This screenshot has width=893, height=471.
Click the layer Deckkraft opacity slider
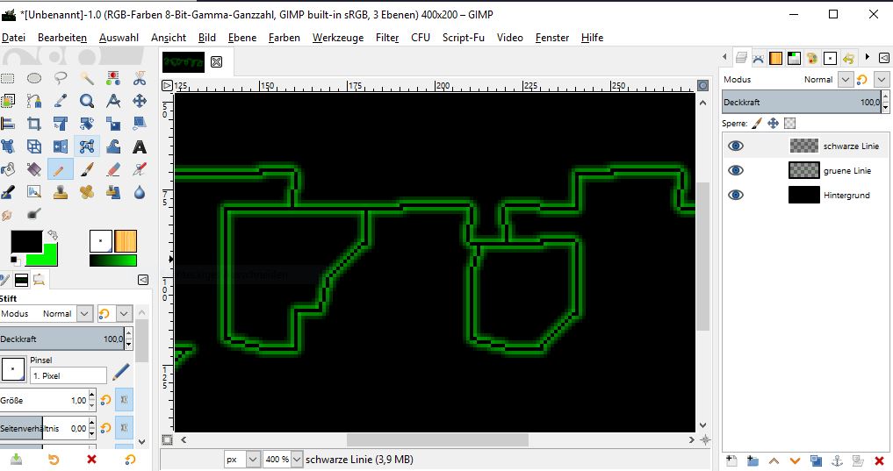[802, 103]
